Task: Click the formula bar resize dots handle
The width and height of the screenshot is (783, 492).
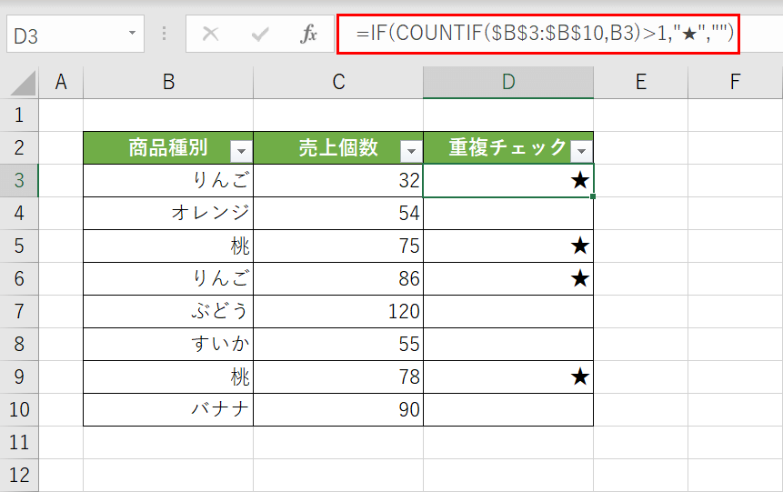Action: 165,34
